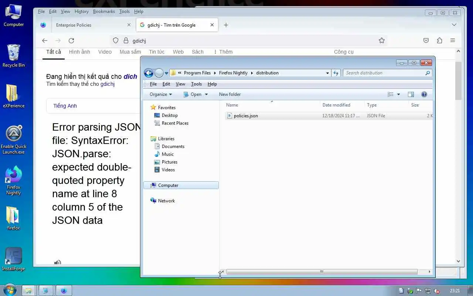
Task: Click the dich suggested result link
Action: tap(130, 77)
